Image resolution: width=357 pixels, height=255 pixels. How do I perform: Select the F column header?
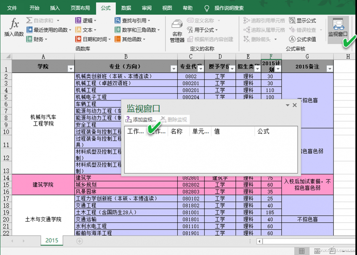(271, 56)
